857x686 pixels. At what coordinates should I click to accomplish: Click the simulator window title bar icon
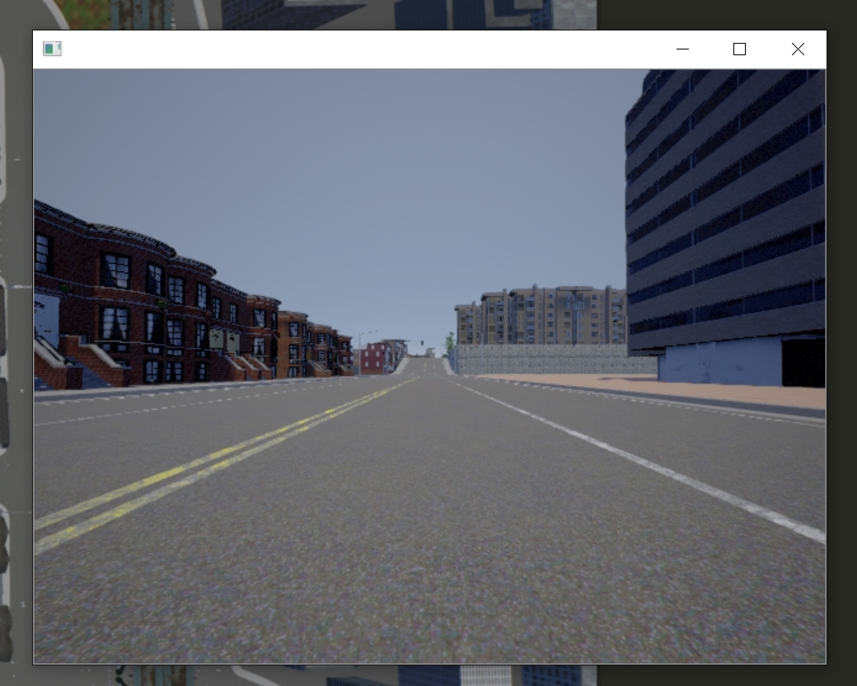tap(54, 49)
